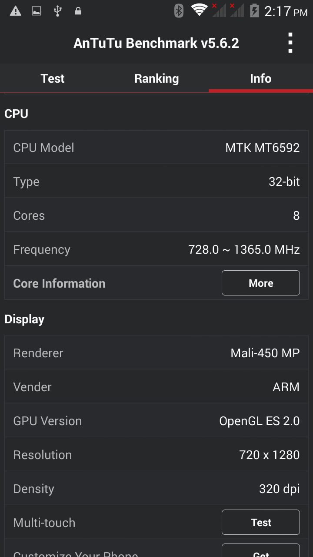Image resolution: width=313 pixels, height=557 pixels.
Task: Open the three-dot overflow menu
Action: [x=290, y=43]
